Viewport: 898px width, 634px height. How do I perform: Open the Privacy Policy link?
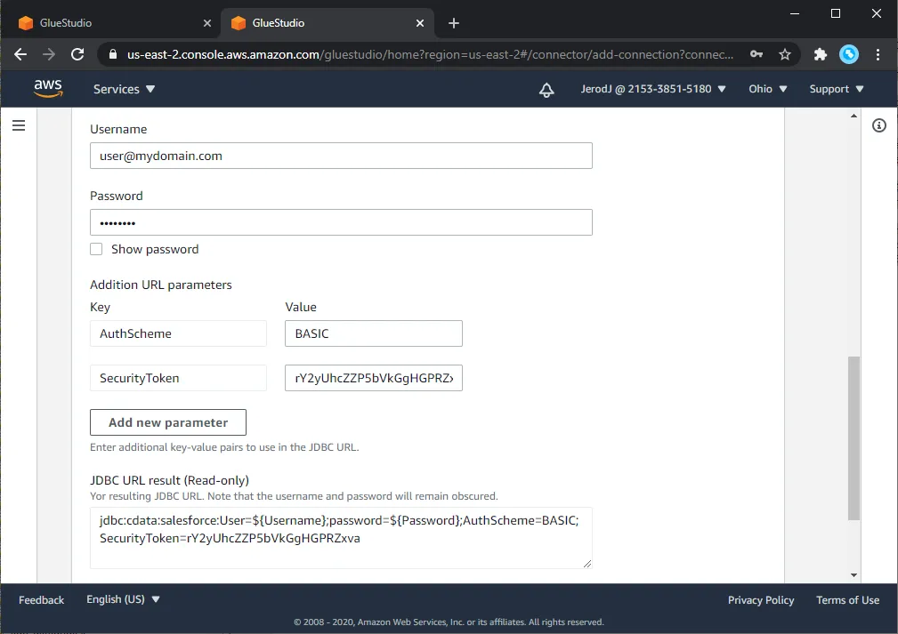(760, 600)
